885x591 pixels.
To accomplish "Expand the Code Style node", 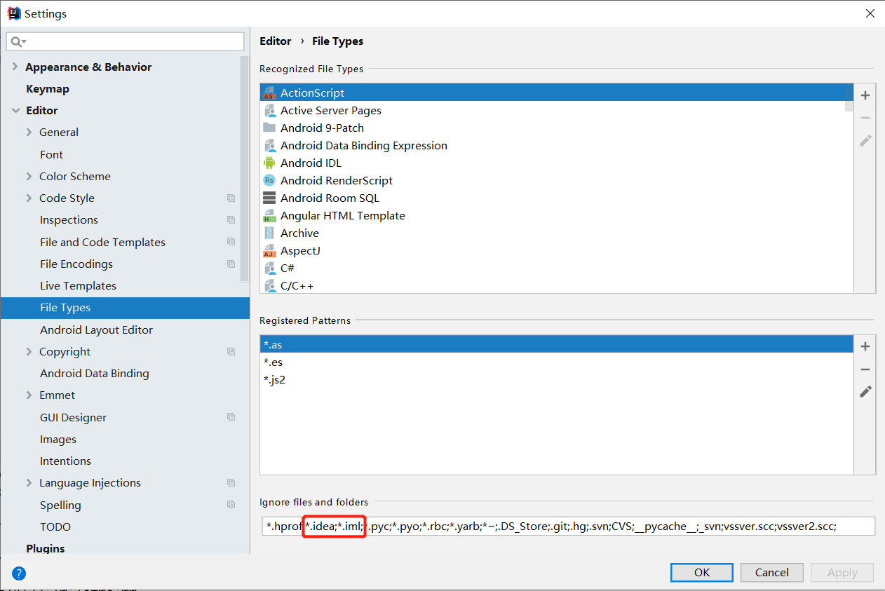I will 29,198.
